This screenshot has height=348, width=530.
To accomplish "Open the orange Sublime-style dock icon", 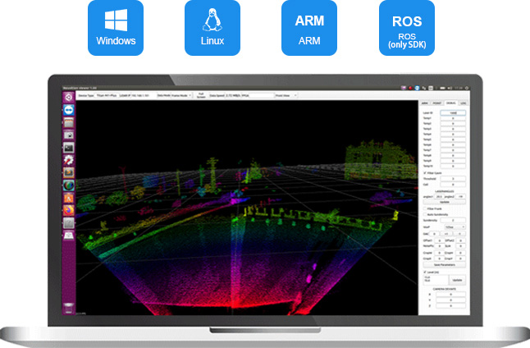I will click(x=69, y=172).
